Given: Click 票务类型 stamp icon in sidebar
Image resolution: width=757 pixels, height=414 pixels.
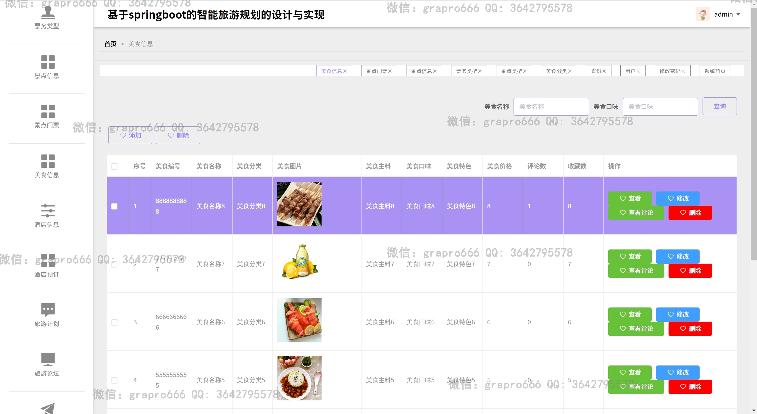Looking at the screenshot, I should [x=48, y=12].
